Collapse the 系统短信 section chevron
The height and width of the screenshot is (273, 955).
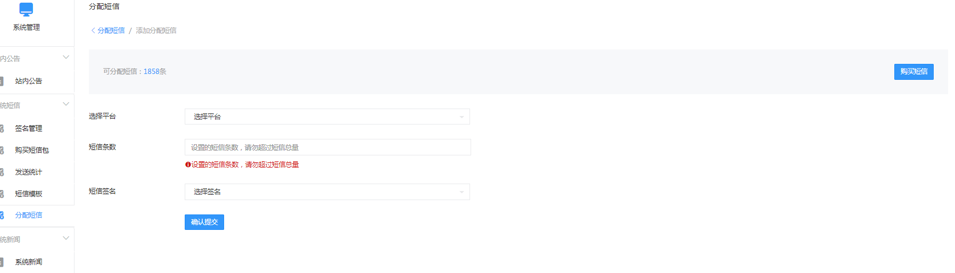coord(66,104)
